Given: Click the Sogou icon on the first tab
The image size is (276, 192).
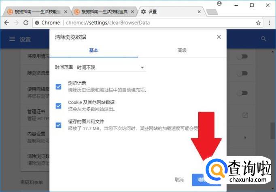Looking at the screenshot, I should pyautogui.click(x=10, y=12).
